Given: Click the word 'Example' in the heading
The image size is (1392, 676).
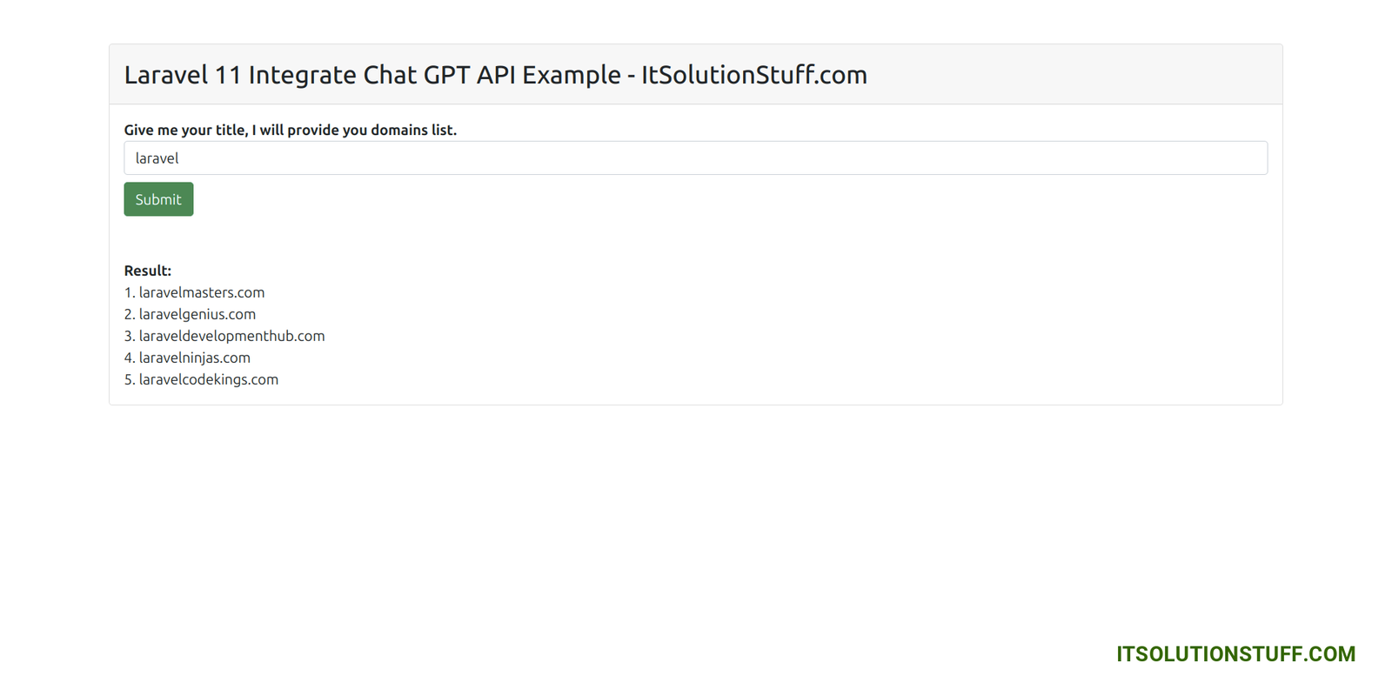Looking at the screenshot, I should [x=571, y=75].
